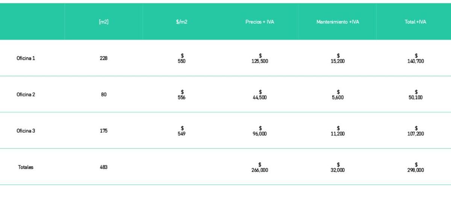This screenshot has height=213, width=451.
Task: Click the $5,600 maintenance cell
Action: click(337, 95)
